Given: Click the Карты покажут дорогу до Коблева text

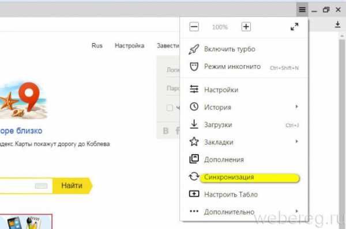Looking at the screenshot, I should (x=62, y=144).
